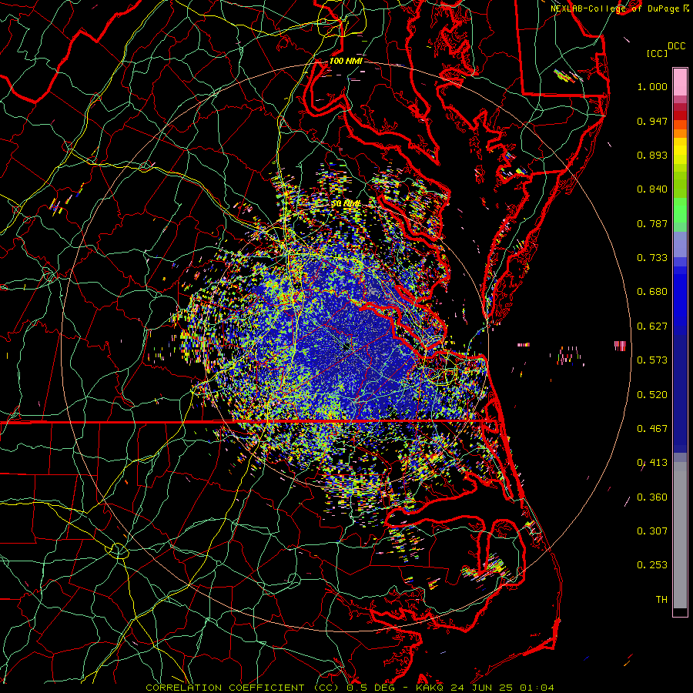Click the Correlation Coefficient caption at bottom
The width and height of the screenshot is (693, 693).
(350, 688)
